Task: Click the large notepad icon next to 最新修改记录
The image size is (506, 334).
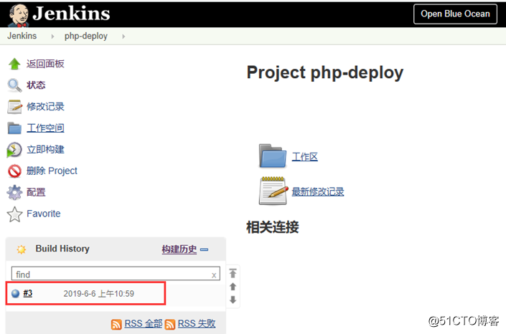Action: pyautogui.click(x=273, y=191)
